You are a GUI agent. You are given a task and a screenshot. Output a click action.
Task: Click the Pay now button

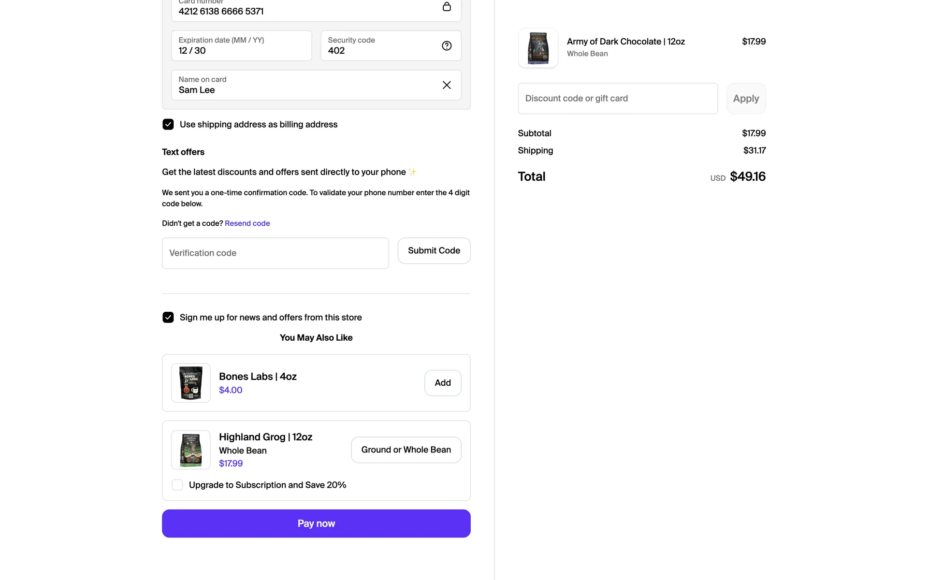316,523
